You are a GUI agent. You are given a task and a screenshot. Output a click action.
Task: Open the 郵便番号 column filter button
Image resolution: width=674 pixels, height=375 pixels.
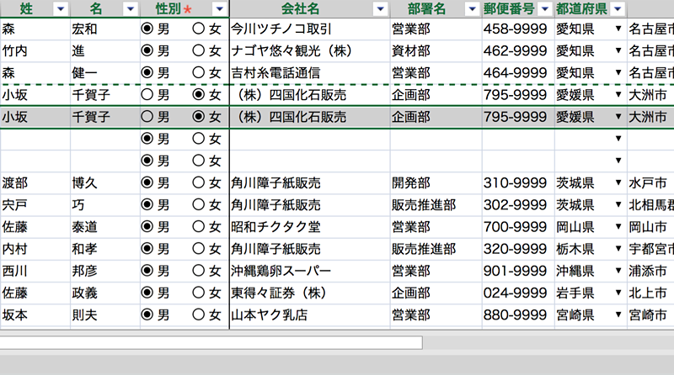click(543, 8)
